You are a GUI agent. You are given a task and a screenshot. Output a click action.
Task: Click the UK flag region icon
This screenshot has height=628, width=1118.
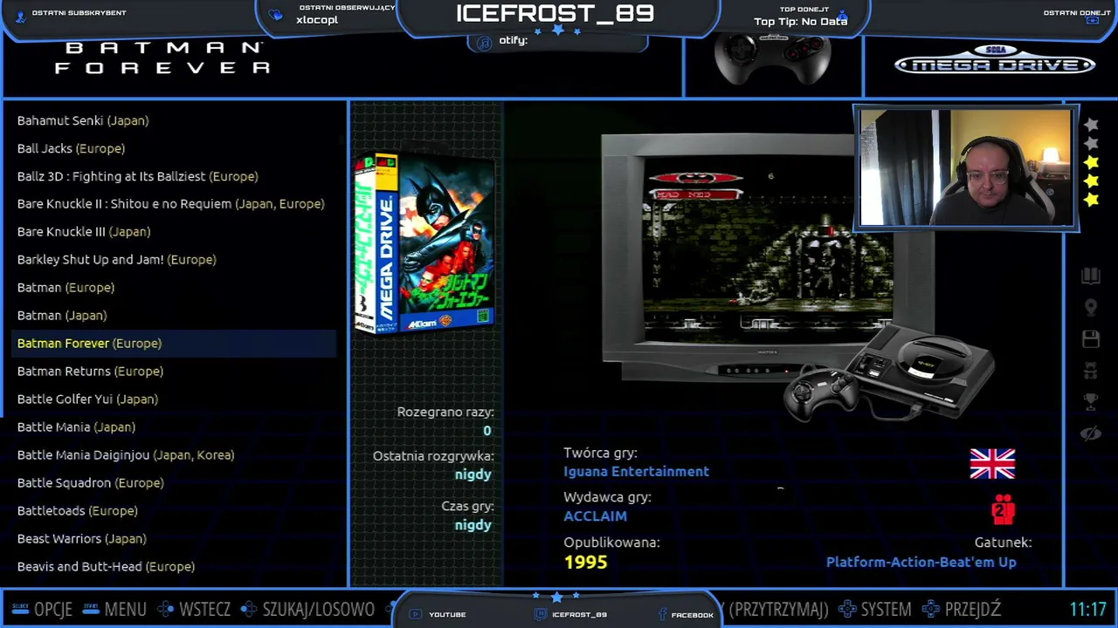click(x=992, y=464)
